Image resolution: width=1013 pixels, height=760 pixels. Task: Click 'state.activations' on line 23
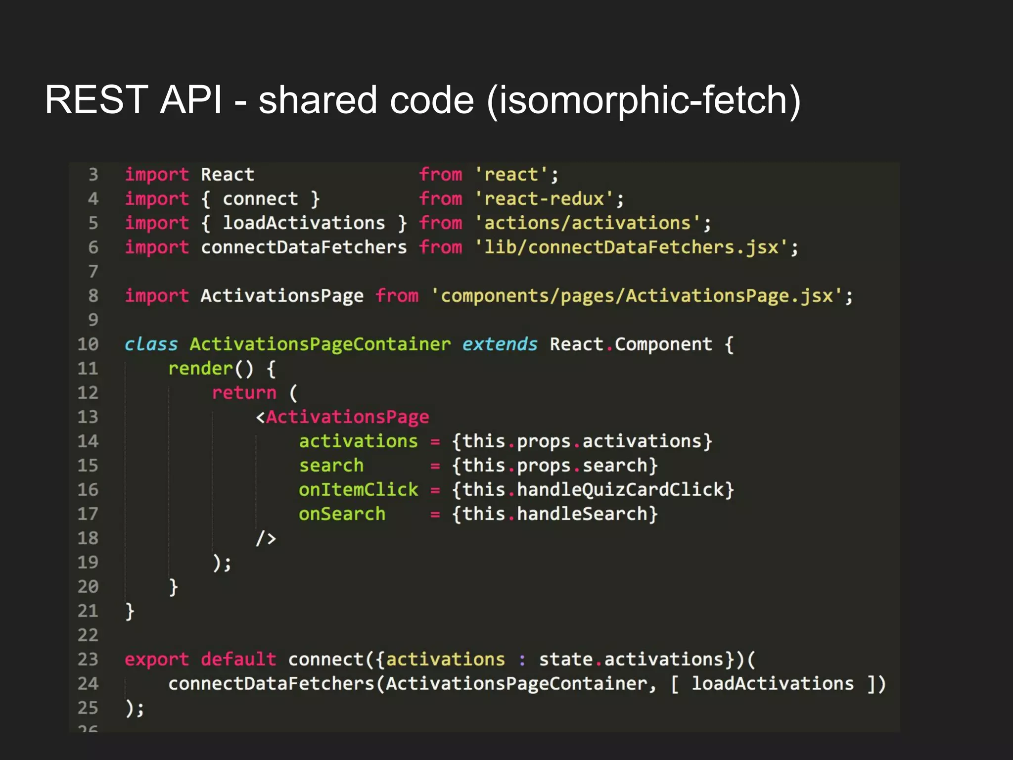click(x=631, y=660)
